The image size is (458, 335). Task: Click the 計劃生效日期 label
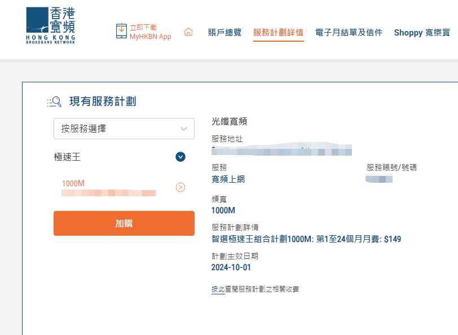tap(235, 256)
